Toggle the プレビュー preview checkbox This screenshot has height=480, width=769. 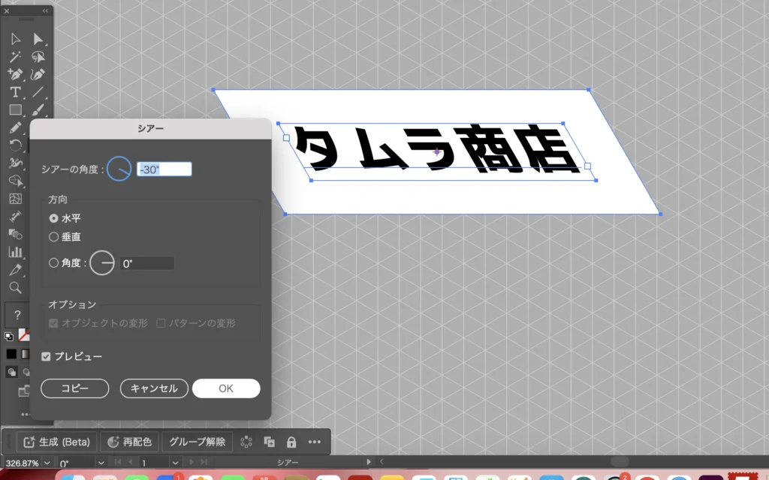point(47,356)
